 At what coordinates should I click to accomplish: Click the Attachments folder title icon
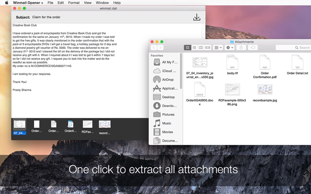pos(232,42)
